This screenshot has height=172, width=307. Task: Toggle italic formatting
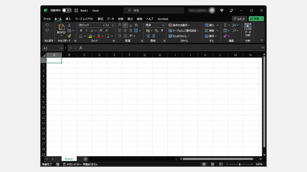point(86,31)
